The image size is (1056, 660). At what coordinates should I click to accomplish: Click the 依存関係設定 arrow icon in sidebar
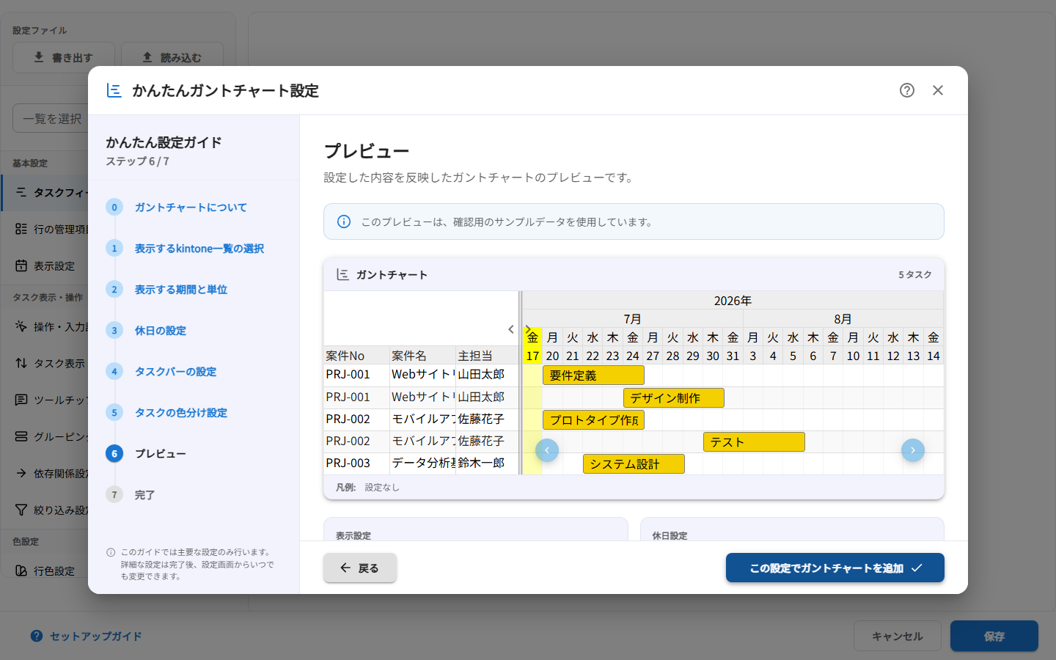21,473
